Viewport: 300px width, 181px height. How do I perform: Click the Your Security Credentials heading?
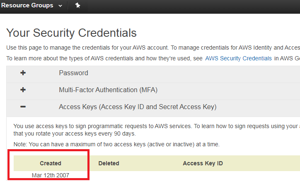71,33
